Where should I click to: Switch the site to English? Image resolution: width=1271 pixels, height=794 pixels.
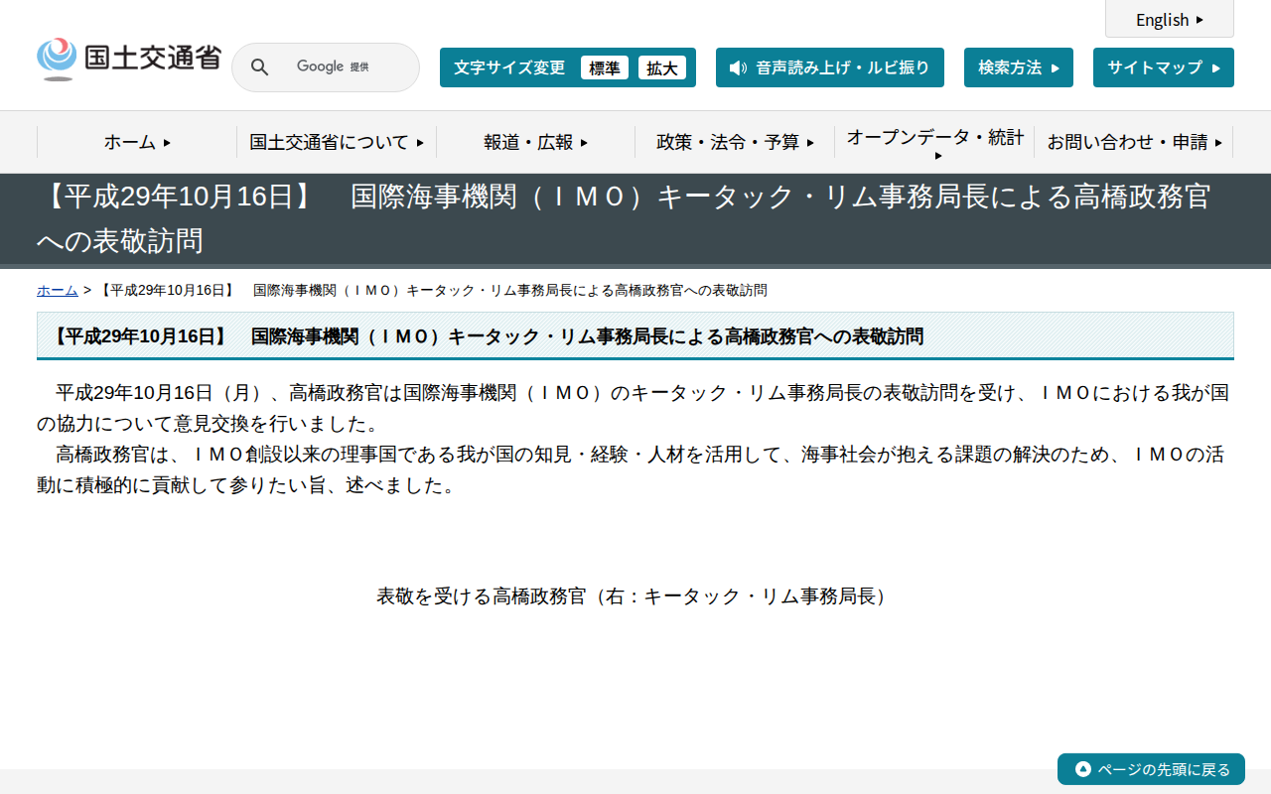coord(1169,19)
